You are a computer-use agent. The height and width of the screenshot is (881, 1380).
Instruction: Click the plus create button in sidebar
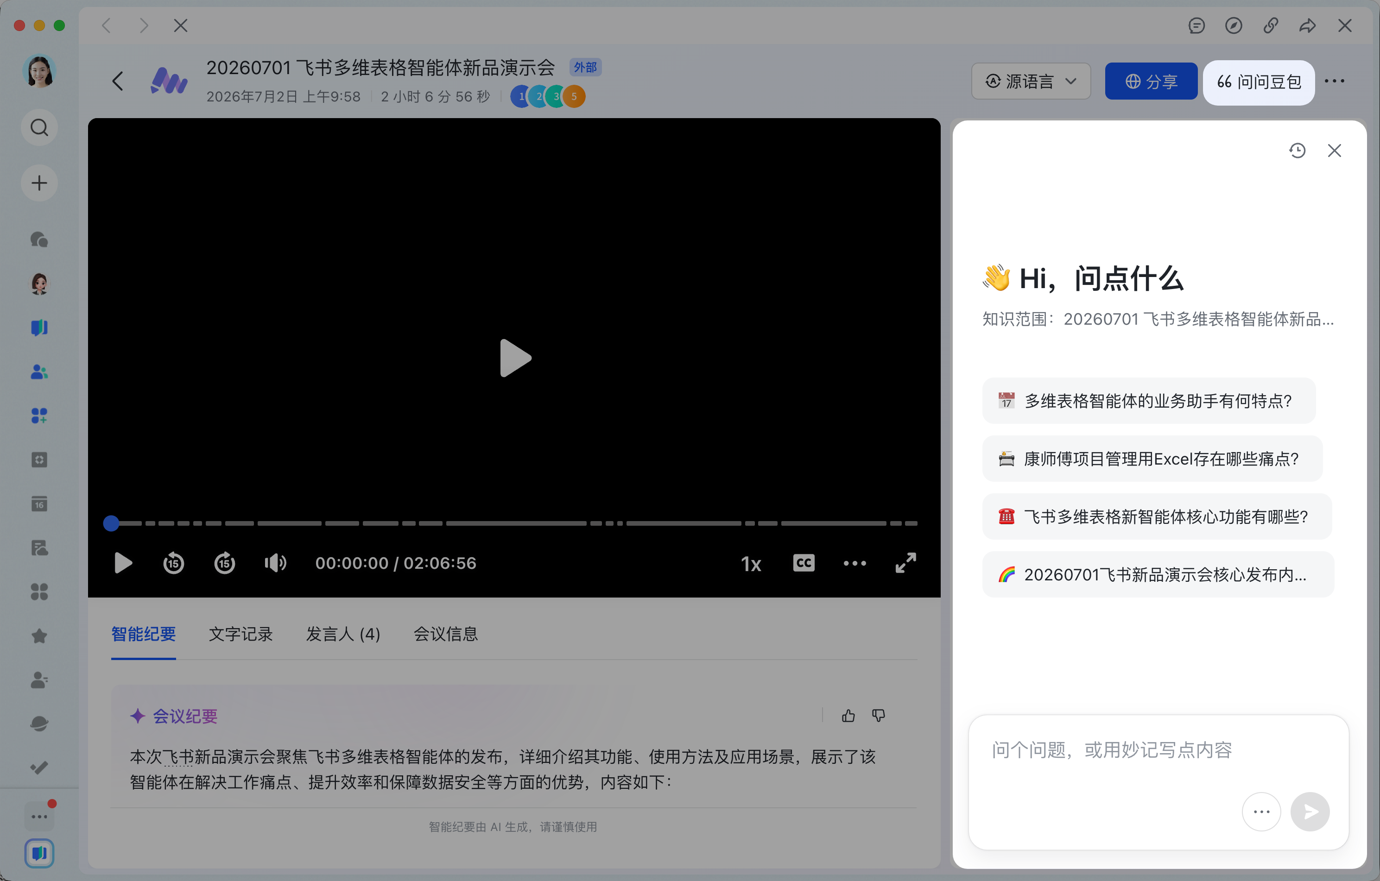(39, 183)
